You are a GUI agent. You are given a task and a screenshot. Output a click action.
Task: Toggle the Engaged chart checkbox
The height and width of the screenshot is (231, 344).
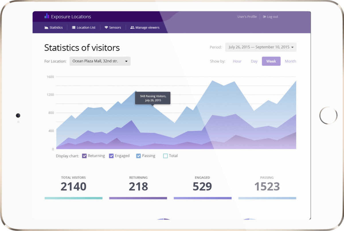tap(112, 156)
